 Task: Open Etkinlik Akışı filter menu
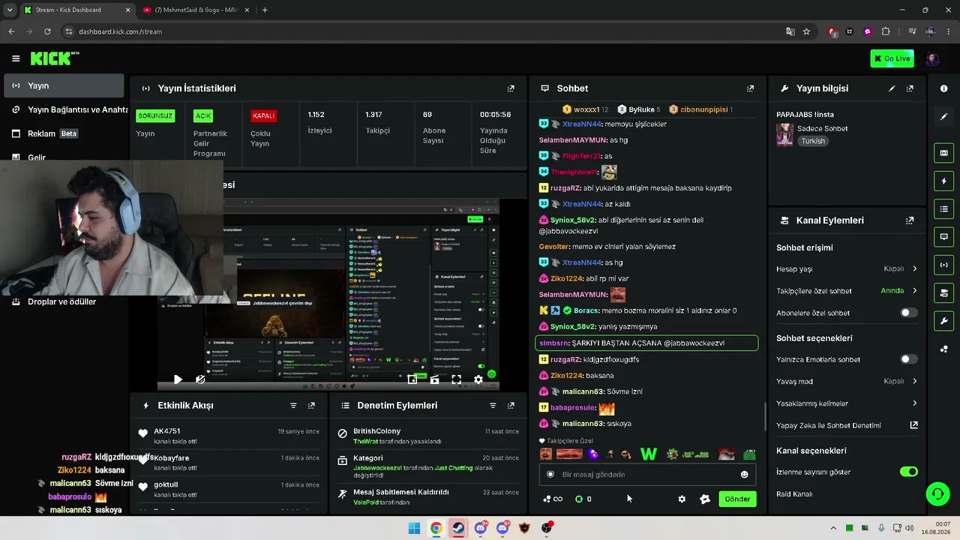tap(293, 406)
